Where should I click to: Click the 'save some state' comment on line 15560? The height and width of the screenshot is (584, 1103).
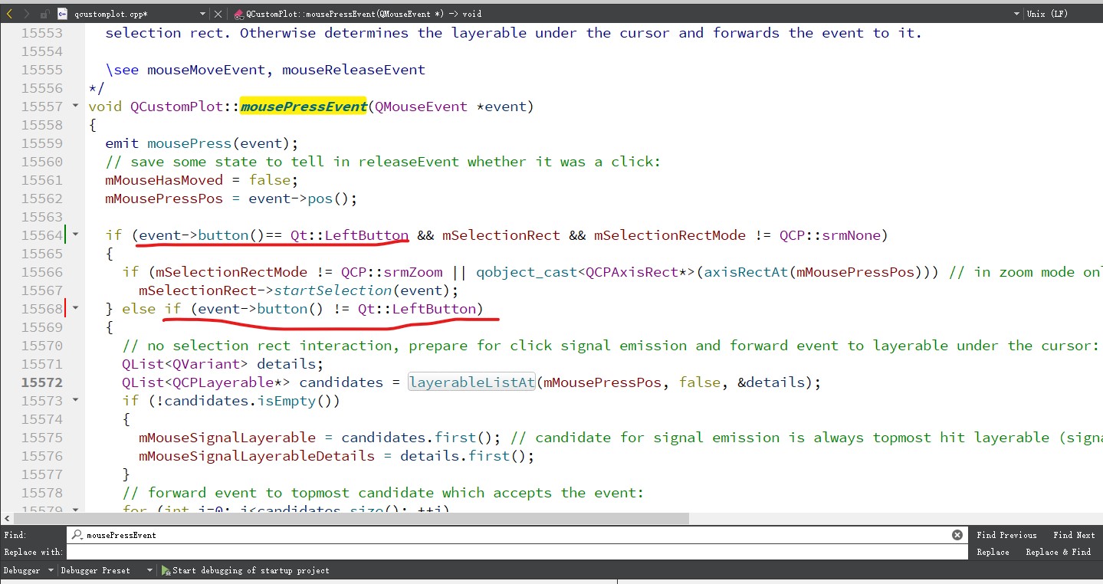coord(383,162)
